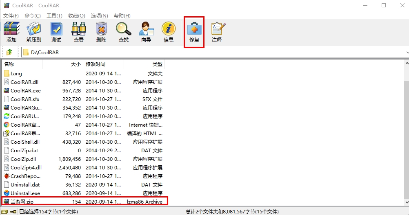Expand the address bar path dropdown
The height and width of the screenshot is (215, 409).
pyautogui.click(x=407, y=52)
